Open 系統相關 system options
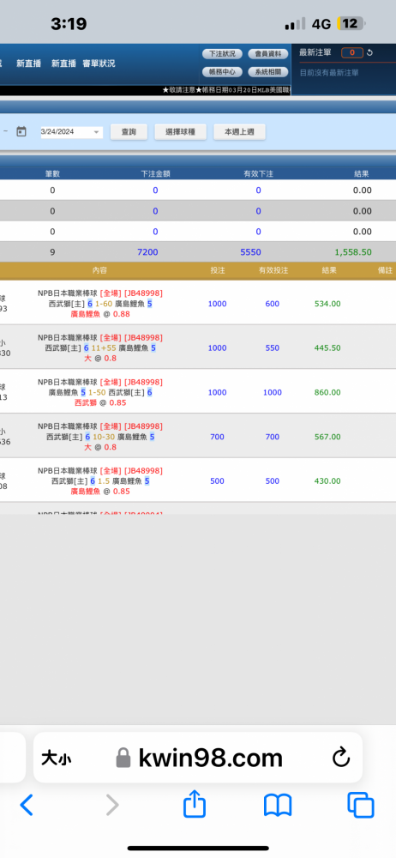Screen dimensions: 396x858 (268, 72)
